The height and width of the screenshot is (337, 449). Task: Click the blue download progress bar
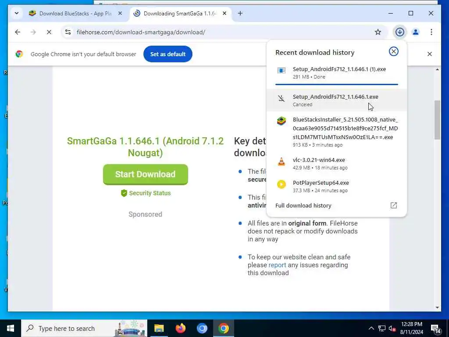click(x=337, y=85)
